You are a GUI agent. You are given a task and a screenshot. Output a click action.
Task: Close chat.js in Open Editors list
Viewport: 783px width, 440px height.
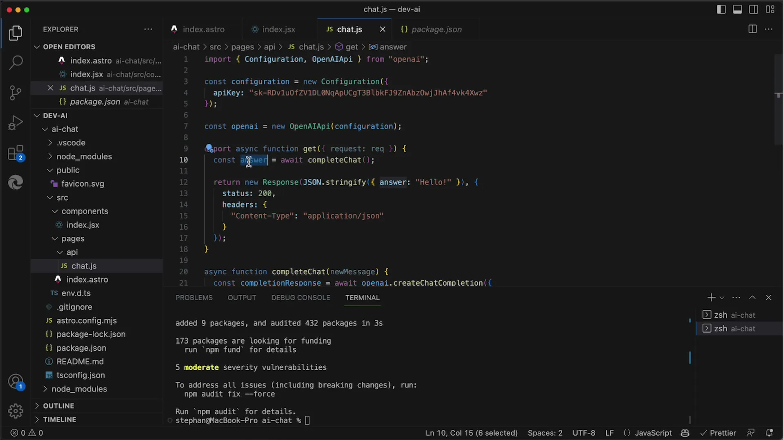50,88
